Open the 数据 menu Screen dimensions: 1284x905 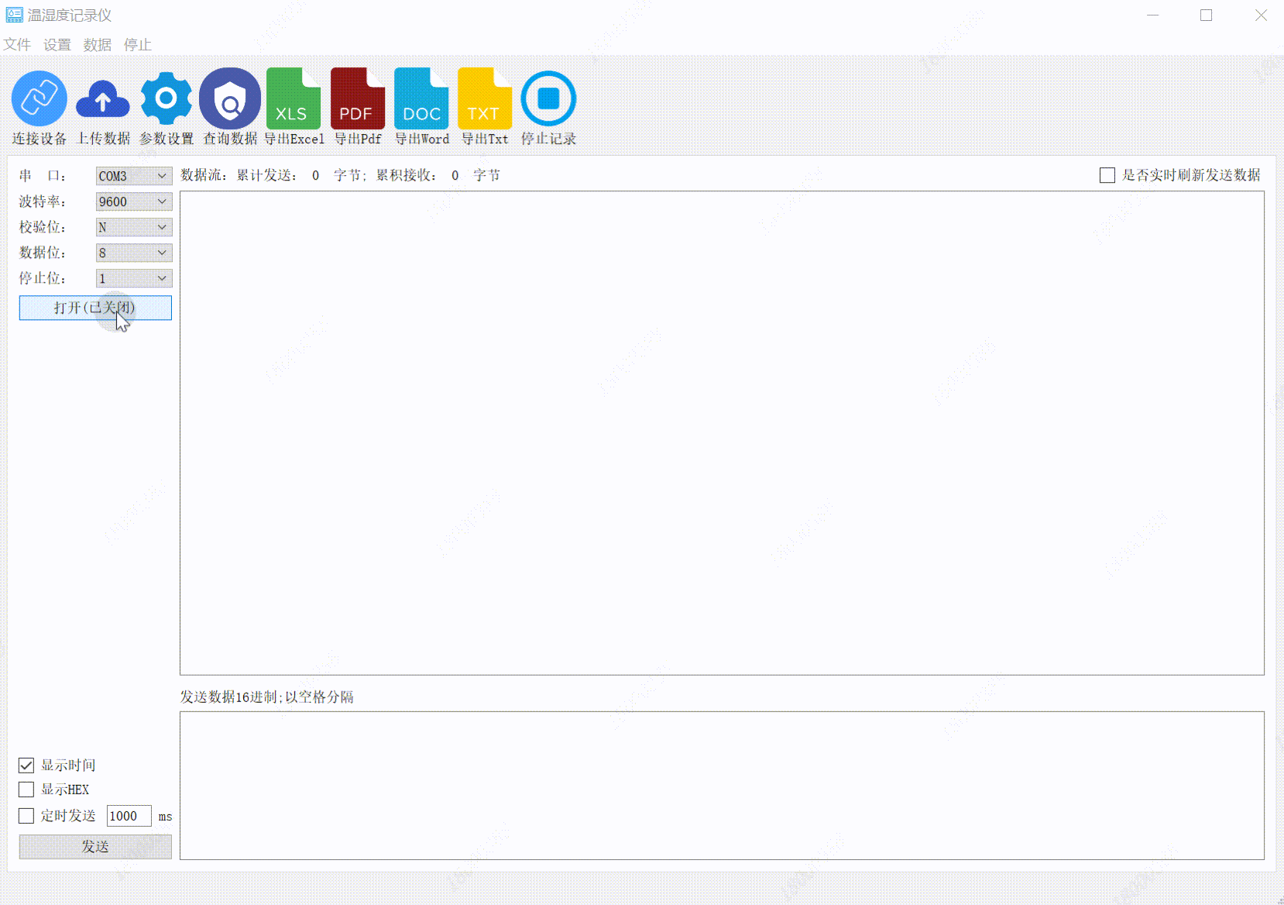click(x=97, y=45)
